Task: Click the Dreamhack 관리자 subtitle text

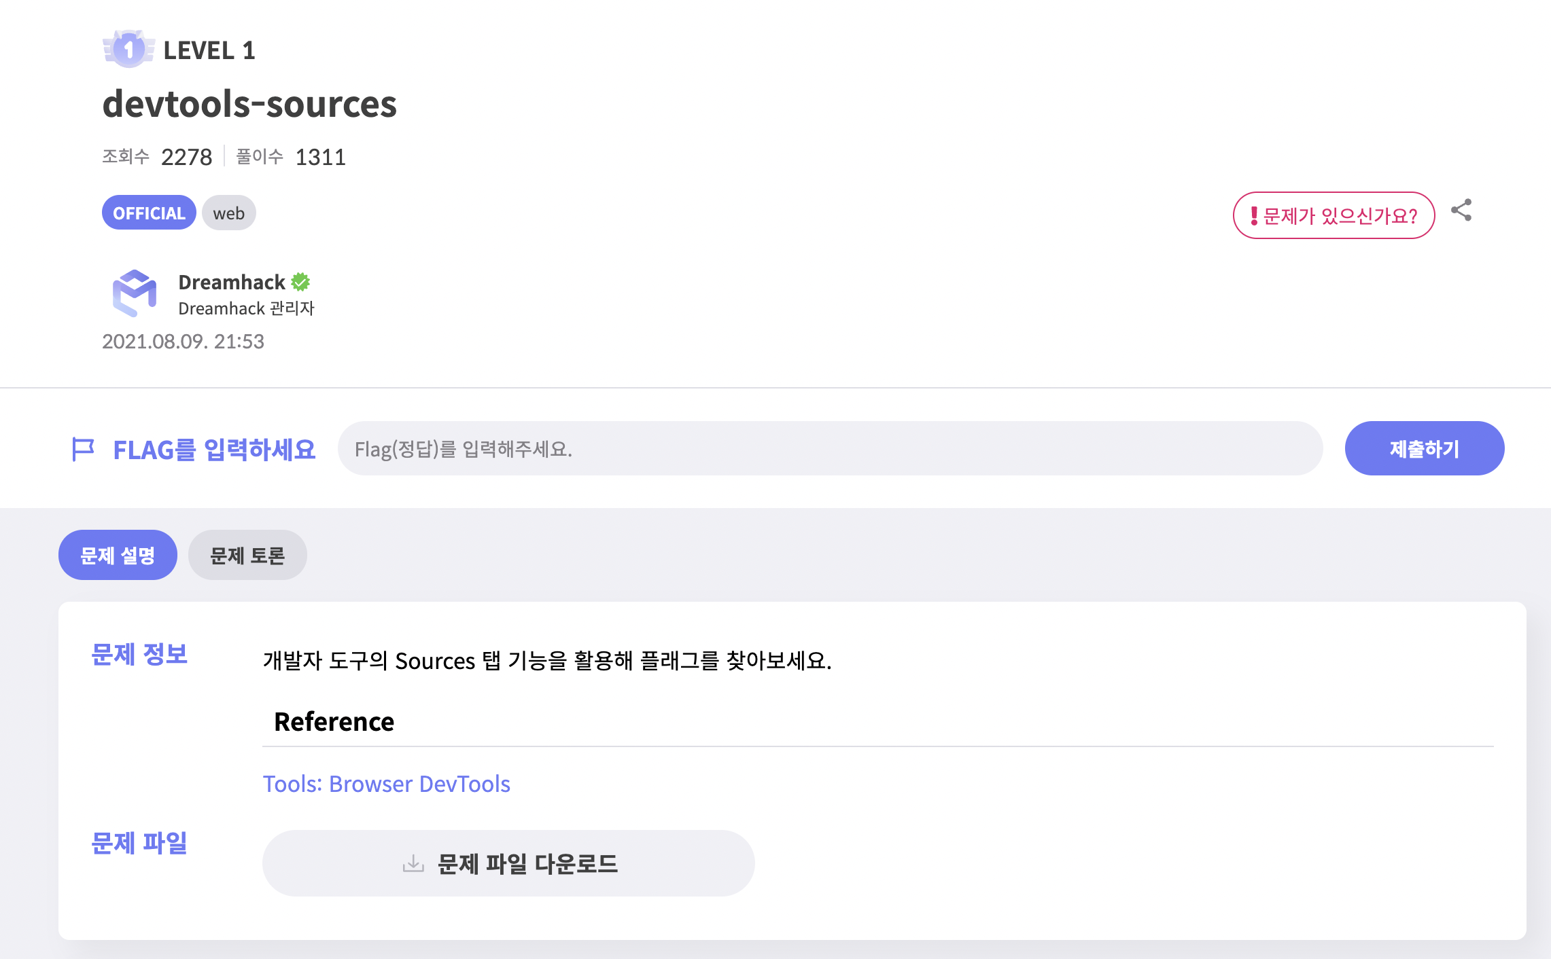Action: click(x=246, y=308)
